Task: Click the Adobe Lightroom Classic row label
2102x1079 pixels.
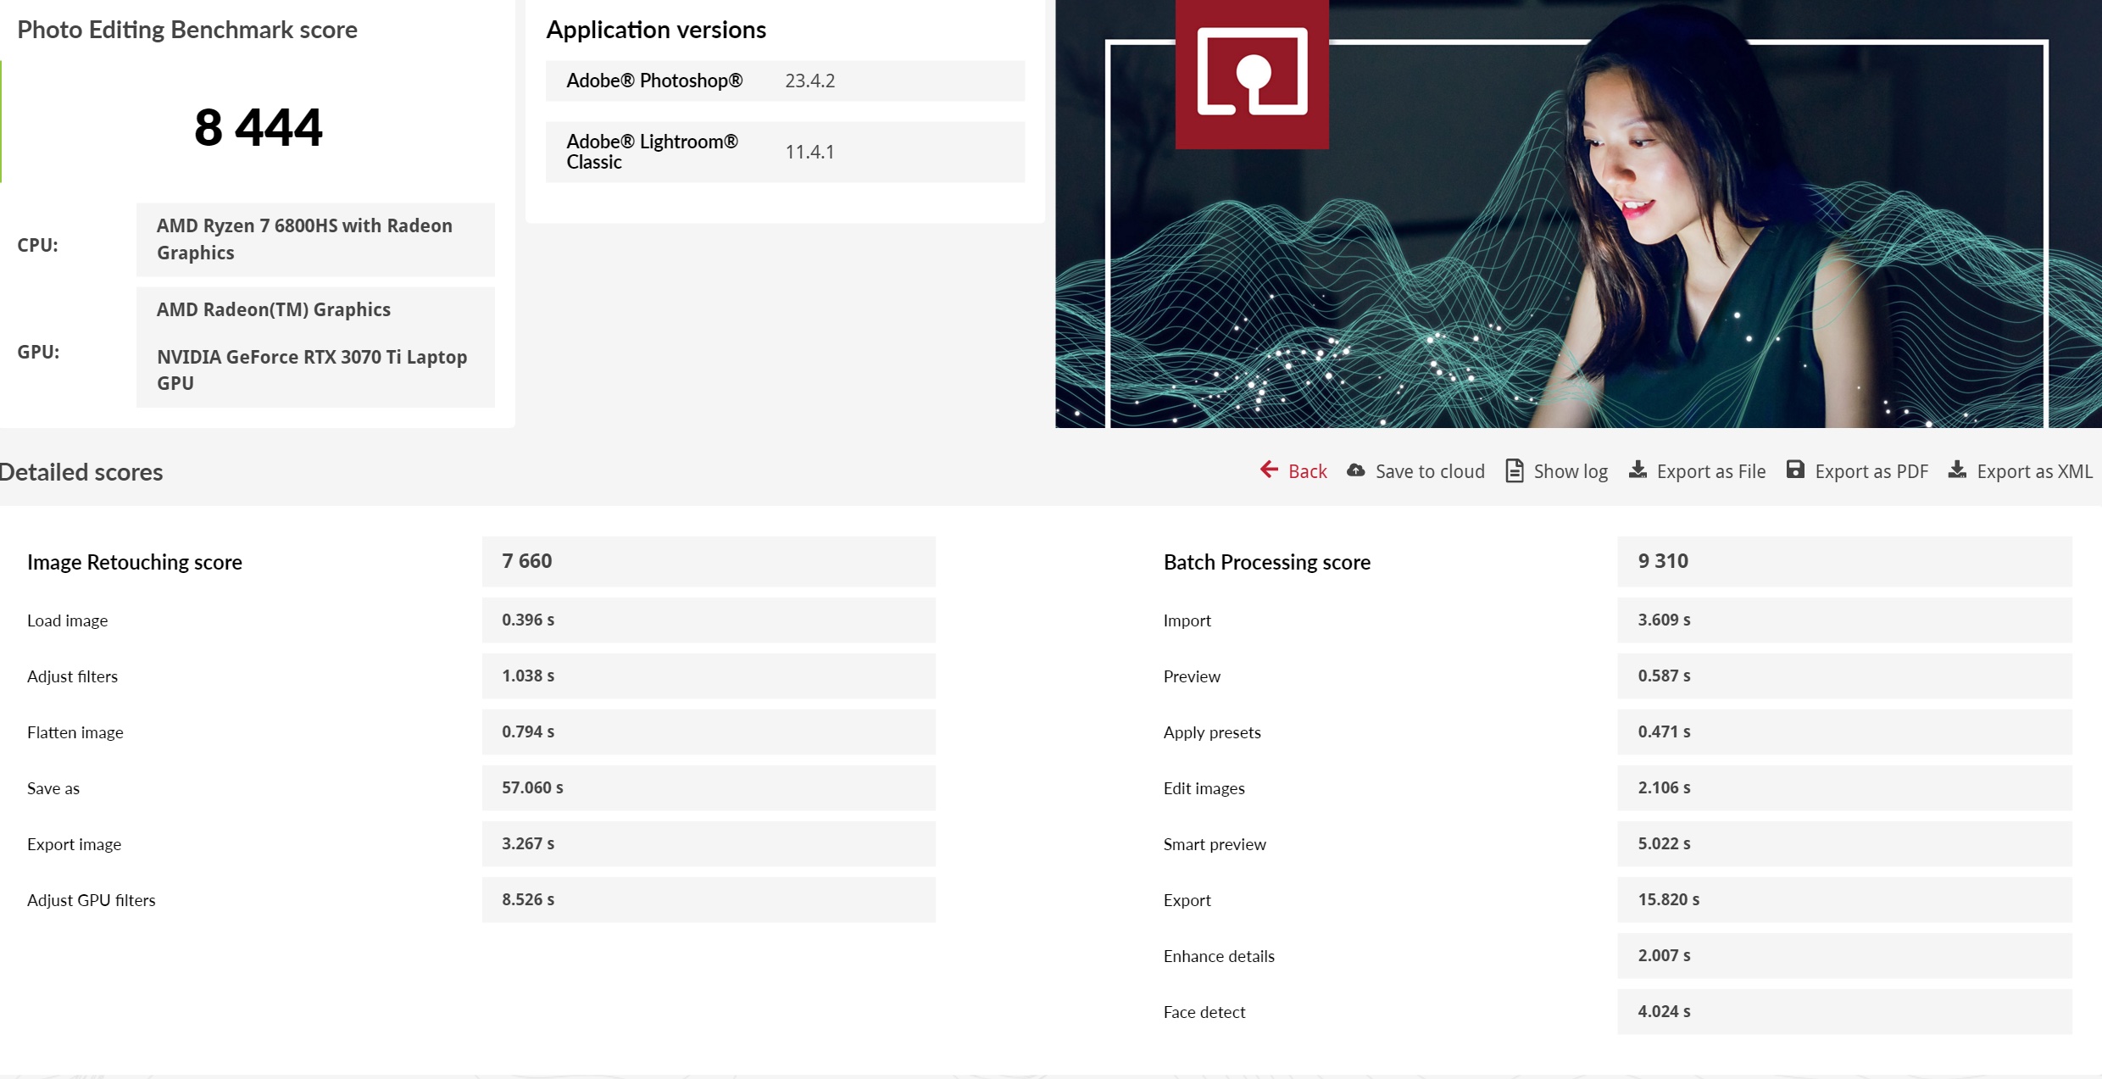Action: (652, 152)
